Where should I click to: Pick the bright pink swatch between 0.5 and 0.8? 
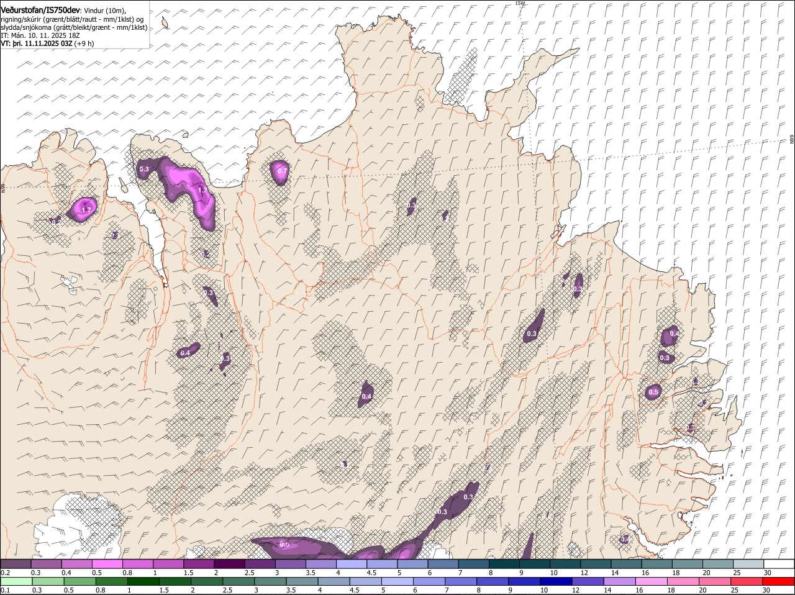[x=107, y=563]
